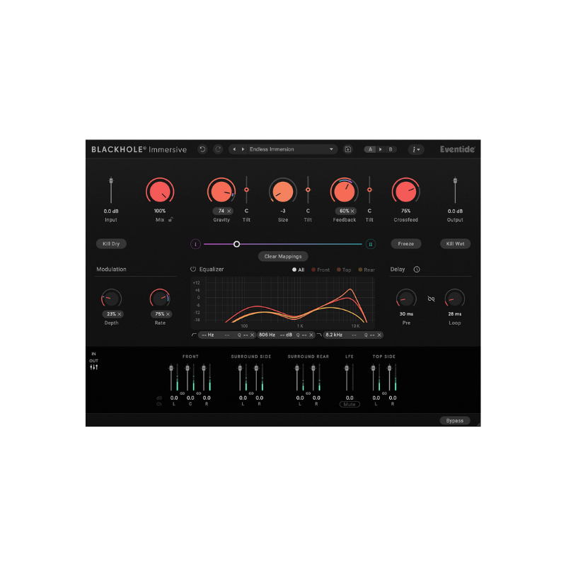Image resolution: width=566 pixels, height=566 pixels.
Task: Switch to preset slot B
Action: [390, 149]
